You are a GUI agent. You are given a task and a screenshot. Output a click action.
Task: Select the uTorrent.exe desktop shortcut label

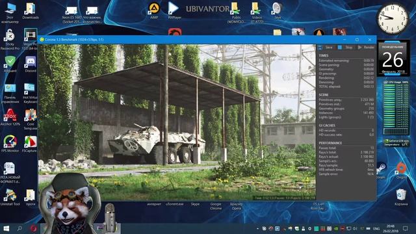(x=175, y=204)
